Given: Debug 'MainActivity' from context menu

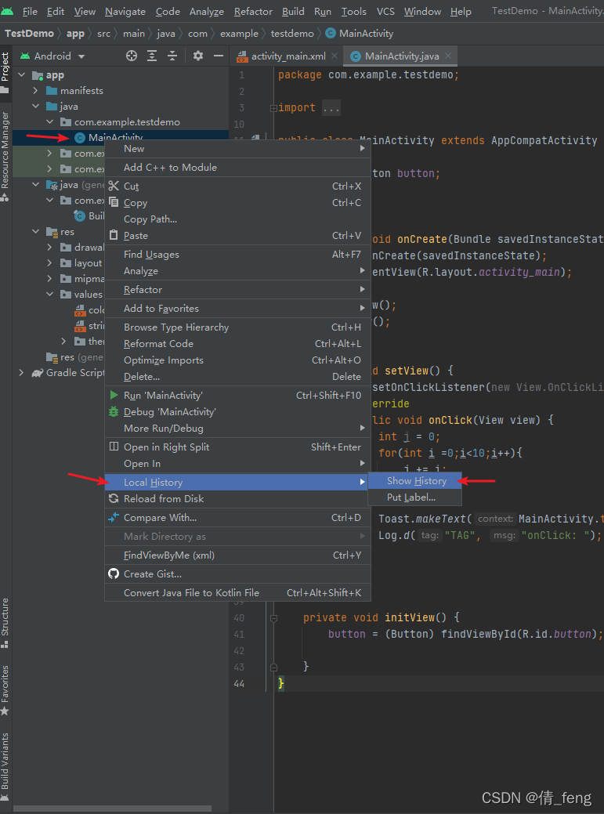Looking at the screenshot, I should coord(237,412).
